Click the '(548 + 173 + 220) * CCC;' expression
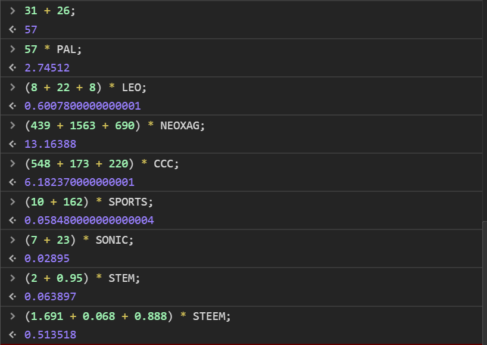The height and width of the screenshot is (345, 487). [x=102, y=164]
